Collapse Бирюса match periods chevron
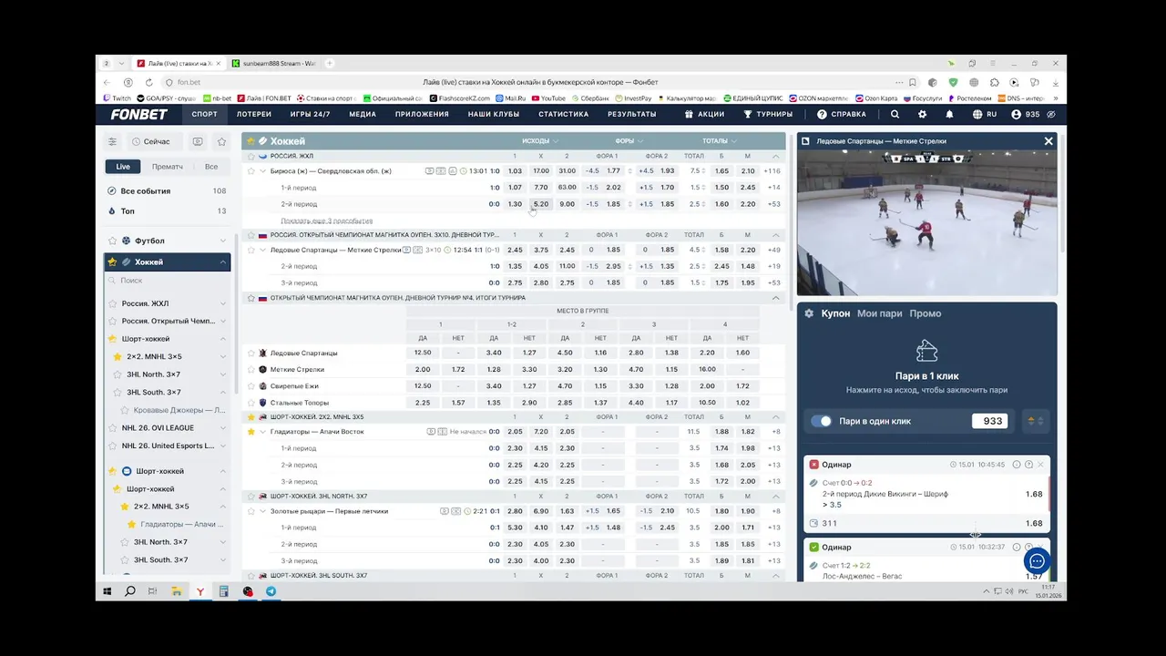Viewport: 1166px width, 656px height. (x=263, y=170)
